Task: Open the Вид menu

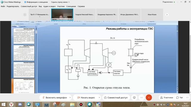Action: point(40,6)
